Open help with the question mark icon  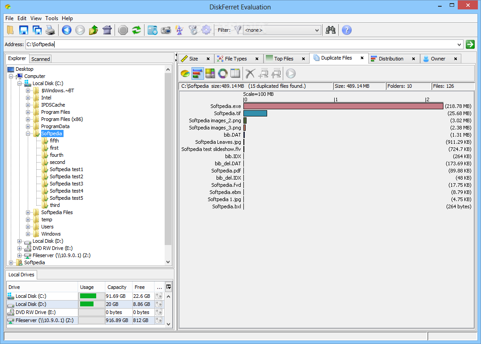coord(347,30)
